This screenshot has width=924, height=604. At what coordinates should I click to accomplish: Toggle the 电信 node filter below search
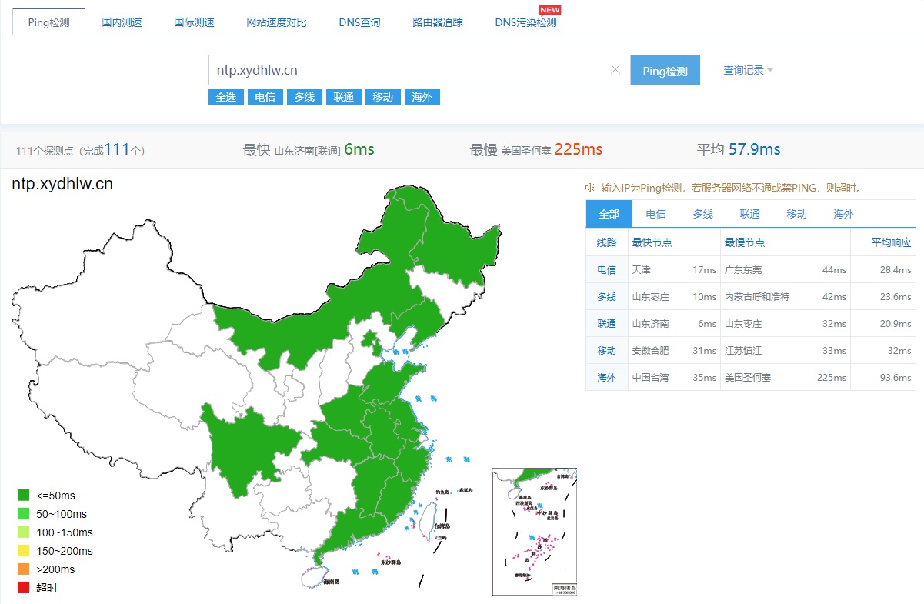click(265, 97)
